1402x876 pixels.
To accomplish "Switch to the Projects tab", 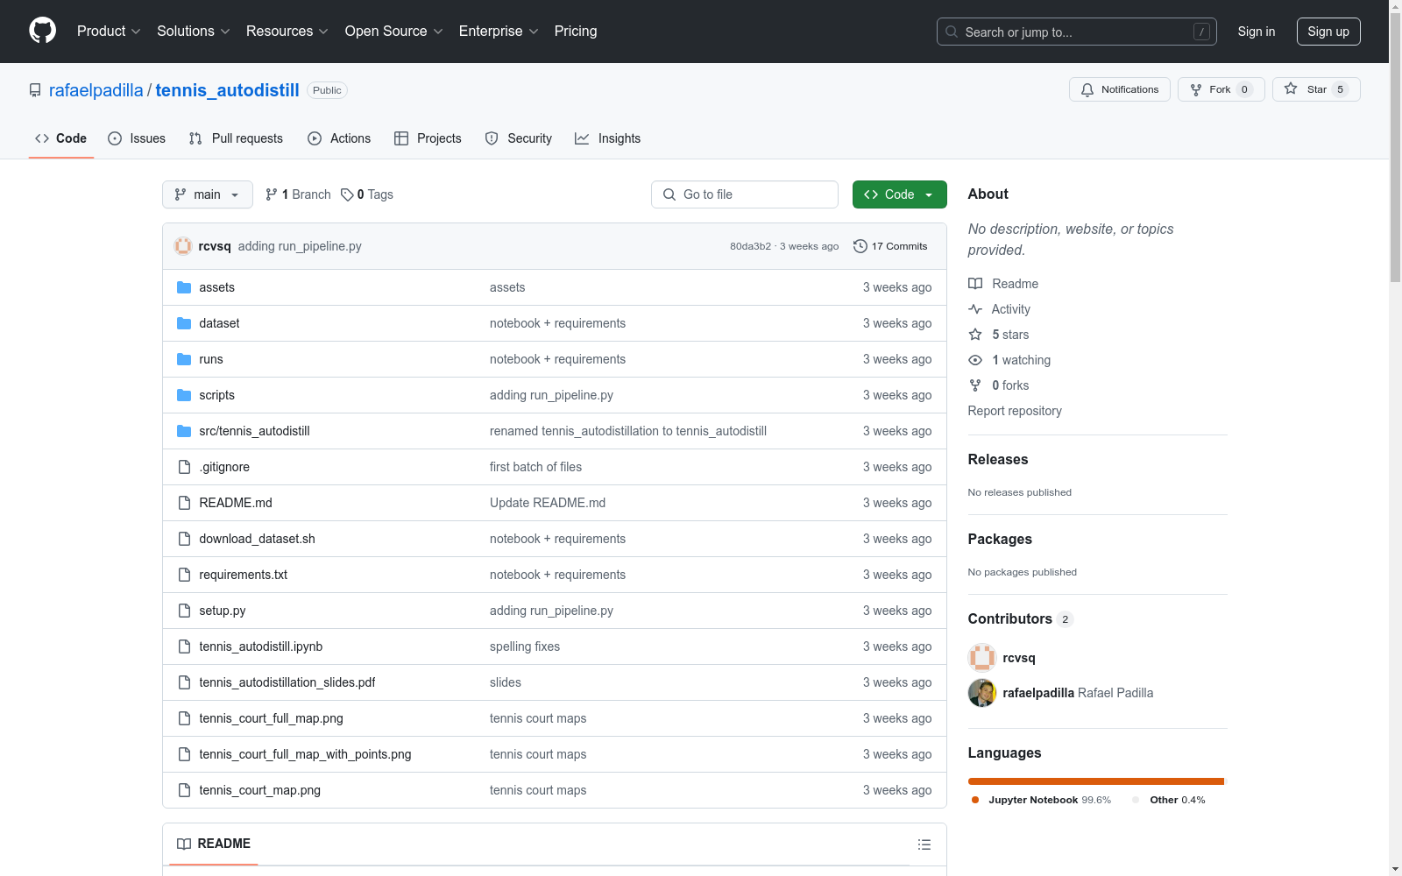I will click(428, 138).
